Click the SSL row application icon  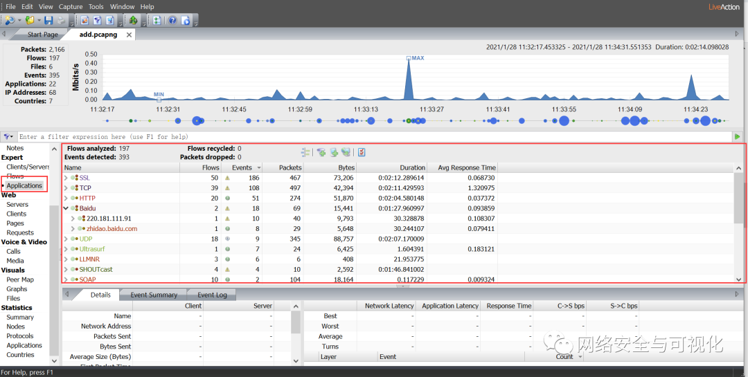pyautogui.click(x=75, y=178)
